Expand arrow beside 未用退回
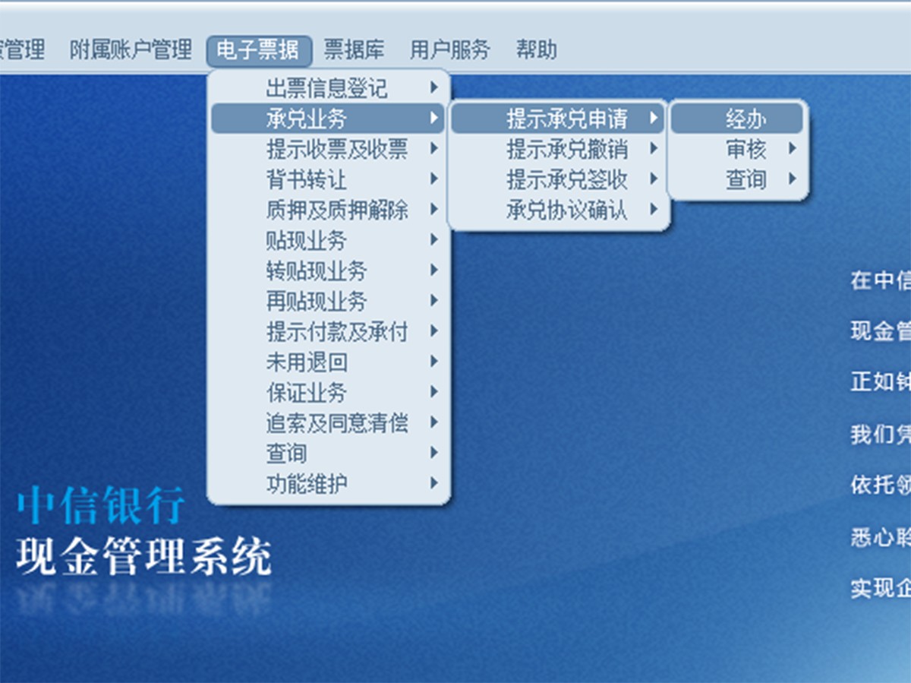The height and width of the screenshot is (683, 911). 433,361
